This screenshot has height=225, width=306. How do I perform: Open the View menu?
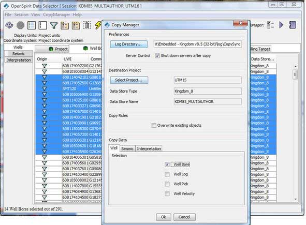pos(36,14)
